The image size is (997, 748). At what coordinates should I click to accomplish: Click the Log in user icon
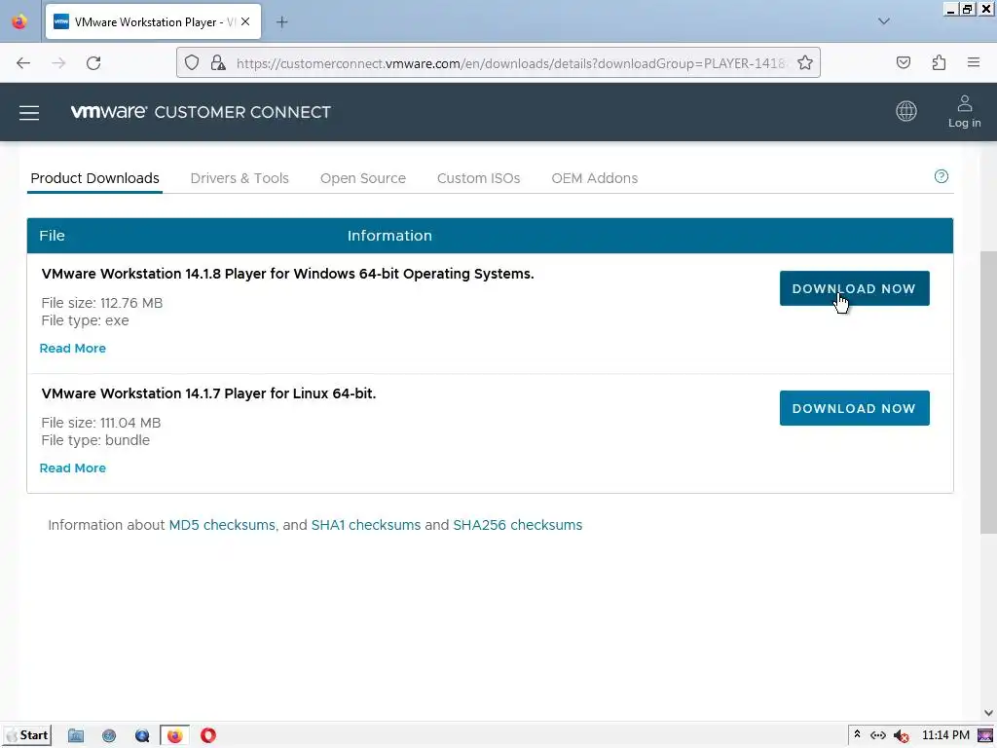tap(965, 112)
